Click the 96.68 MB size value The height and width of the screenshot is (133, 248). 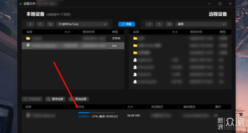(134, 116)
